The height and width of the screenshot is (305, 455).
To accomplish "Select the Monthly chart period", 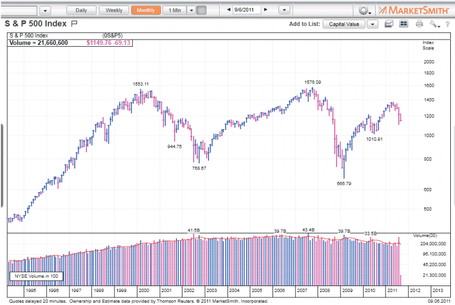I will pos(145,10).
